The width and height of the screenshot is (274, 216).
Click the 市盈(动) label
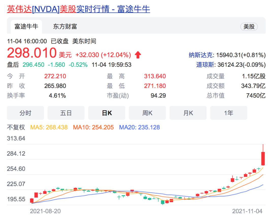(x=118, y=96)
